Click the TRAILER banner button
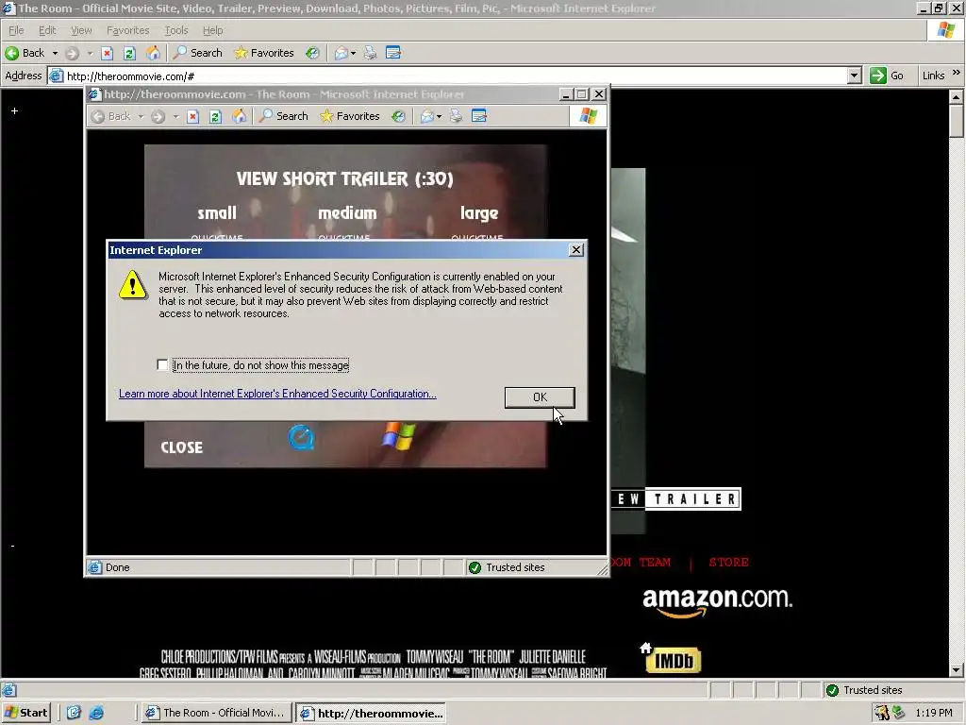 click(676, 498)
